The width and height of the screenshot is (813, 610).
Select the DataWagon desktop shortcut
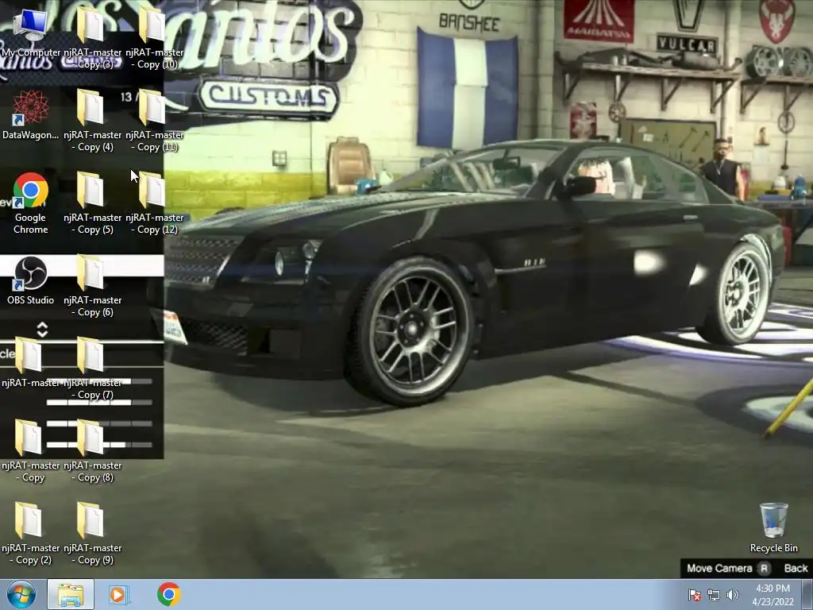[x=30, y=115]
